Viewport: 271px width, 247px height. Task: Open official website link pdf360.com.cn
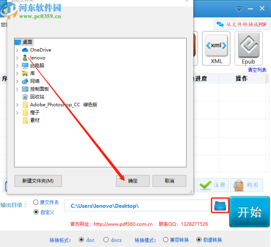(x=123, y=224)
